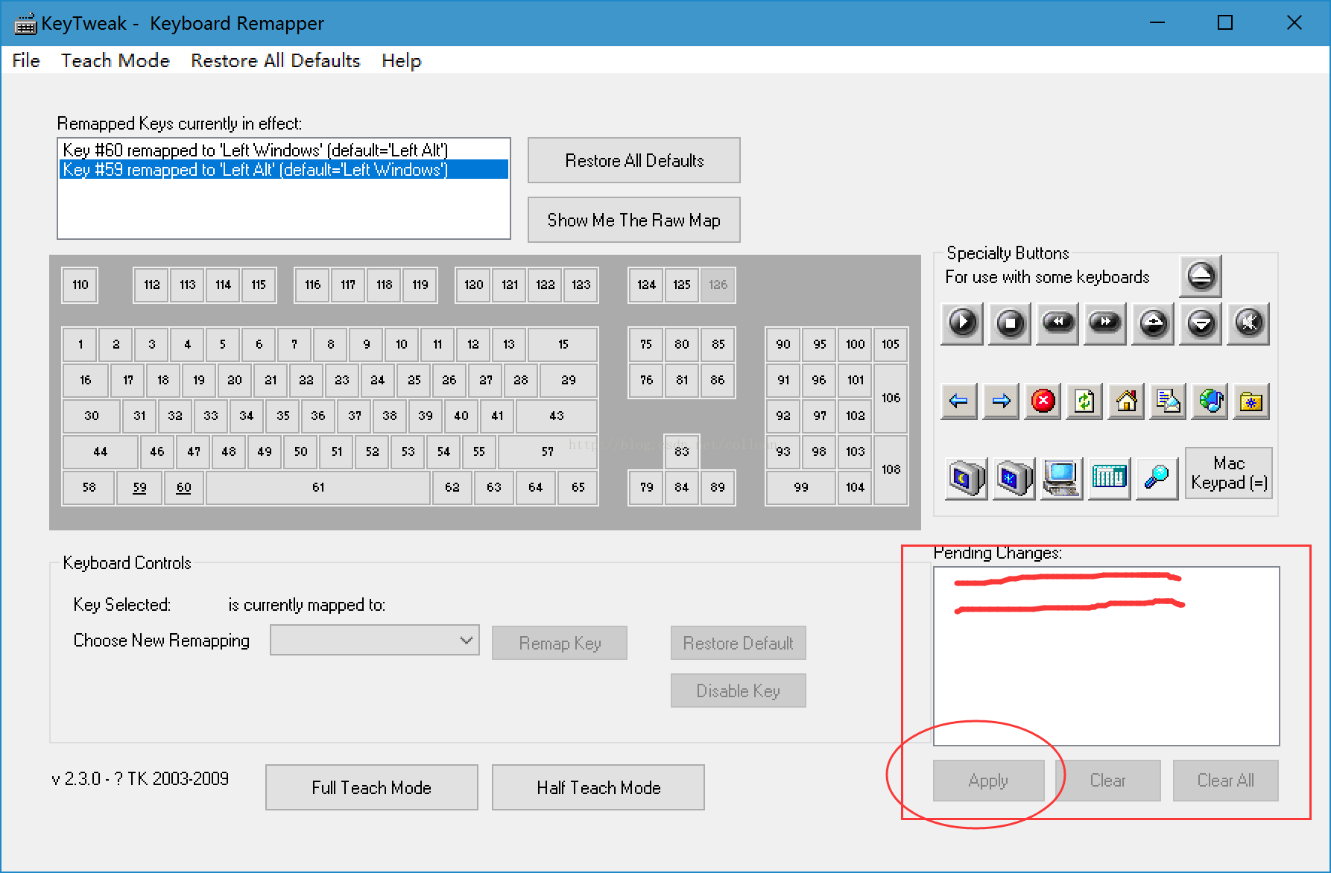This screenshot has width=1331, height=873.
Task: Select keypad key 106 on layout
Action: (x=891, y=398)
